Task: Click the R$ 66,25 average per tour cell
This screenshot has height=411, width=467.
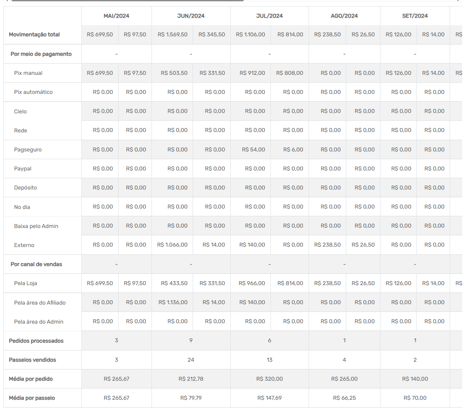Action: click(x=344, y=398)
